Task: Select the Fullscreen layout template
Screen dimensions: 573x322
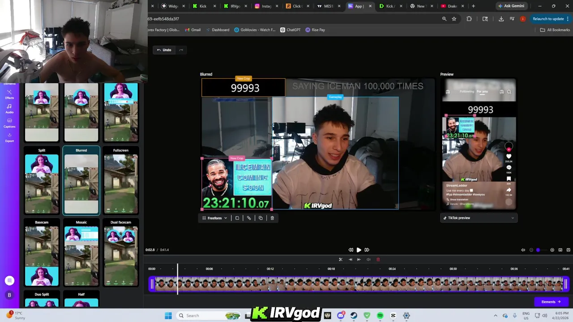Action: coord(121,181)
